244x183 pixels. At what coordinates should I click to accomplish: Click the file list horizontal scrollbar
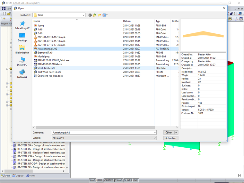95,127
